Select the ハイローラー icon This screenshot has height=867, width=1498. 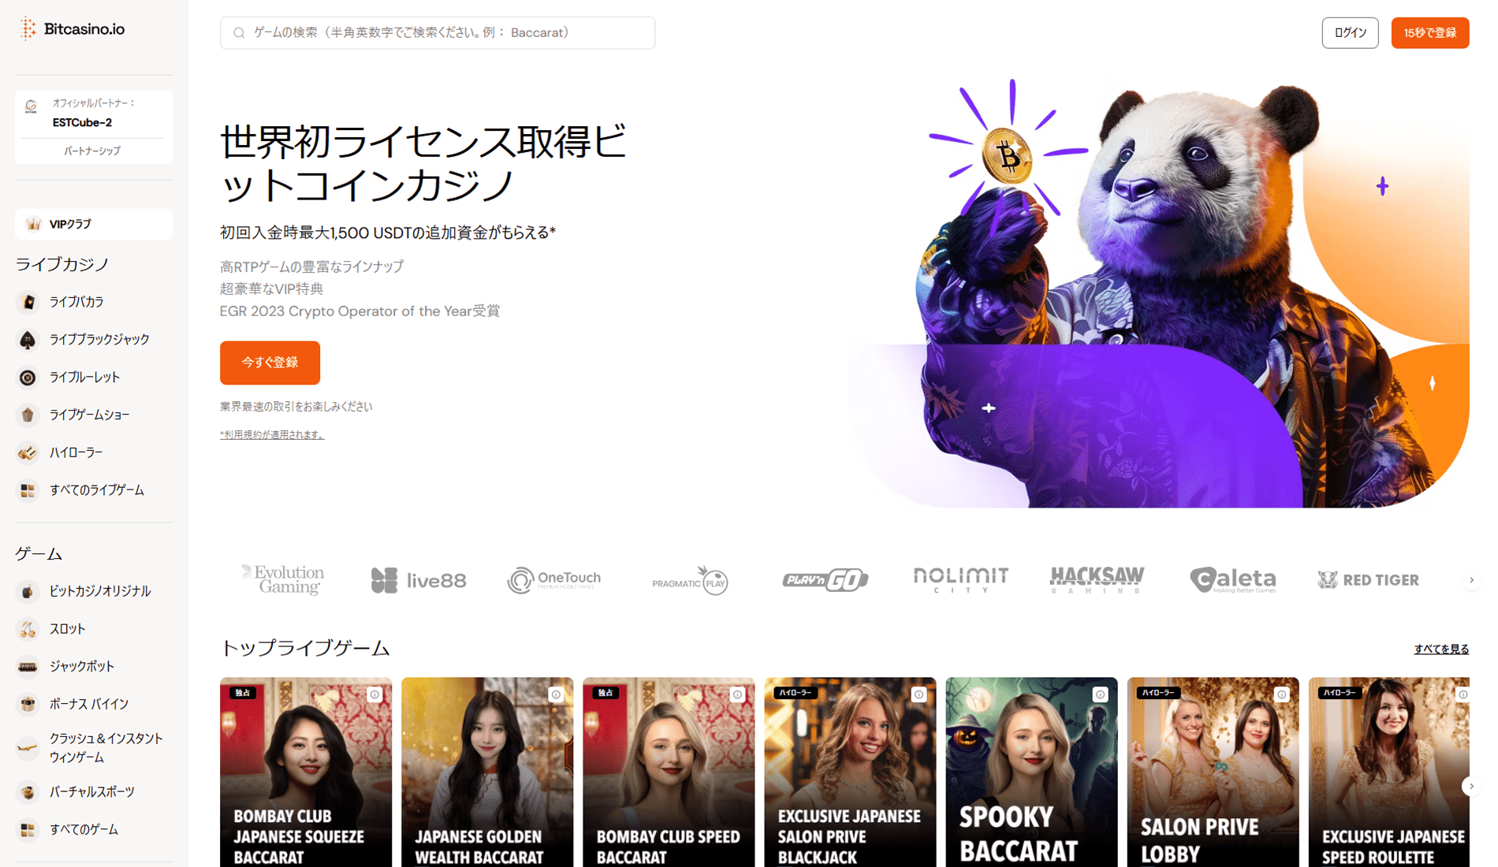tap(28, 452)
